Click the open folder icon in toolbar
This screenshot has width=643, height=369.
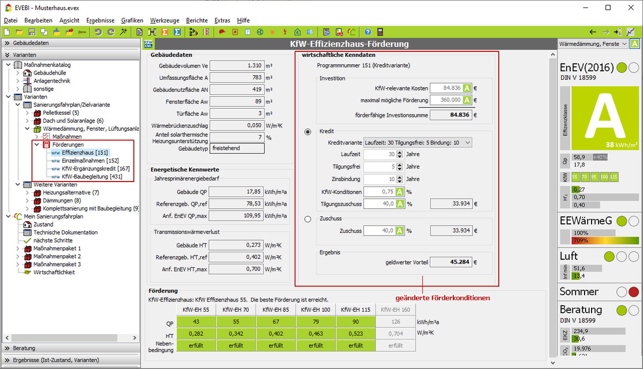[x=19, y=32]
